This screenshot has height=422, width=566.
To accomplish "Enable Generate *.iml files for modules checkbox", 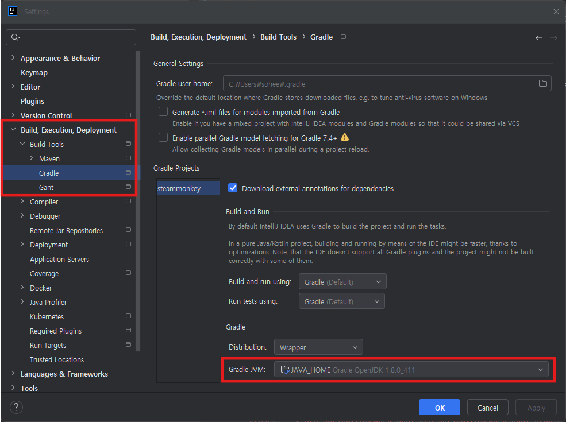I will click(163, 111).
